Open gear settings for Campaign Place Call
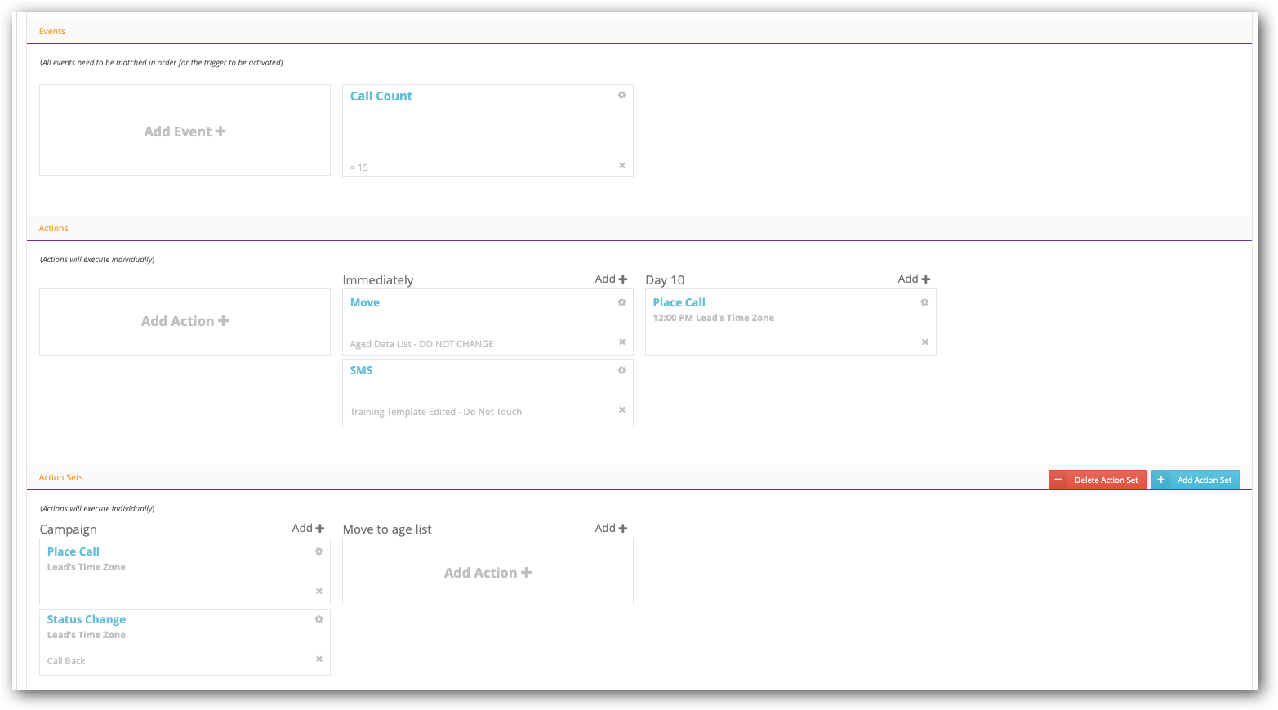The image size is (1278, 710). coord(318,551)
